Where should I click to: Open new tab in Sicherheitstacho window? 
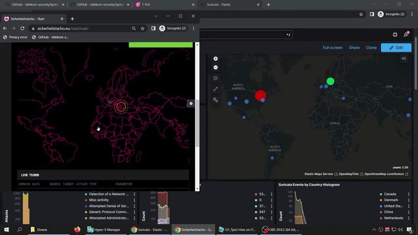(x=72, y=19)
